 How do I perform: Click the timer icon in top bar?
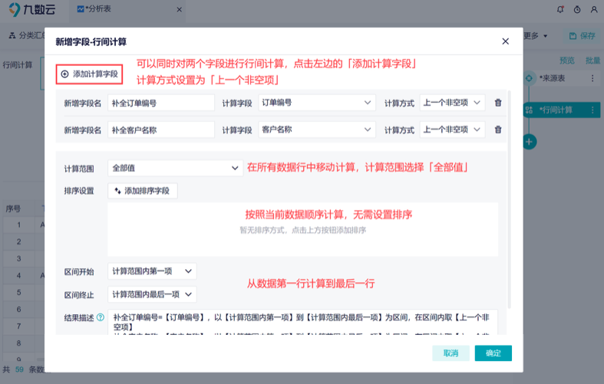pyautogui.click(x=577, y=10)
